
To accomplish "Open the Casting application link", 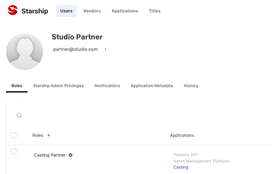I will [x=181, y=167].
